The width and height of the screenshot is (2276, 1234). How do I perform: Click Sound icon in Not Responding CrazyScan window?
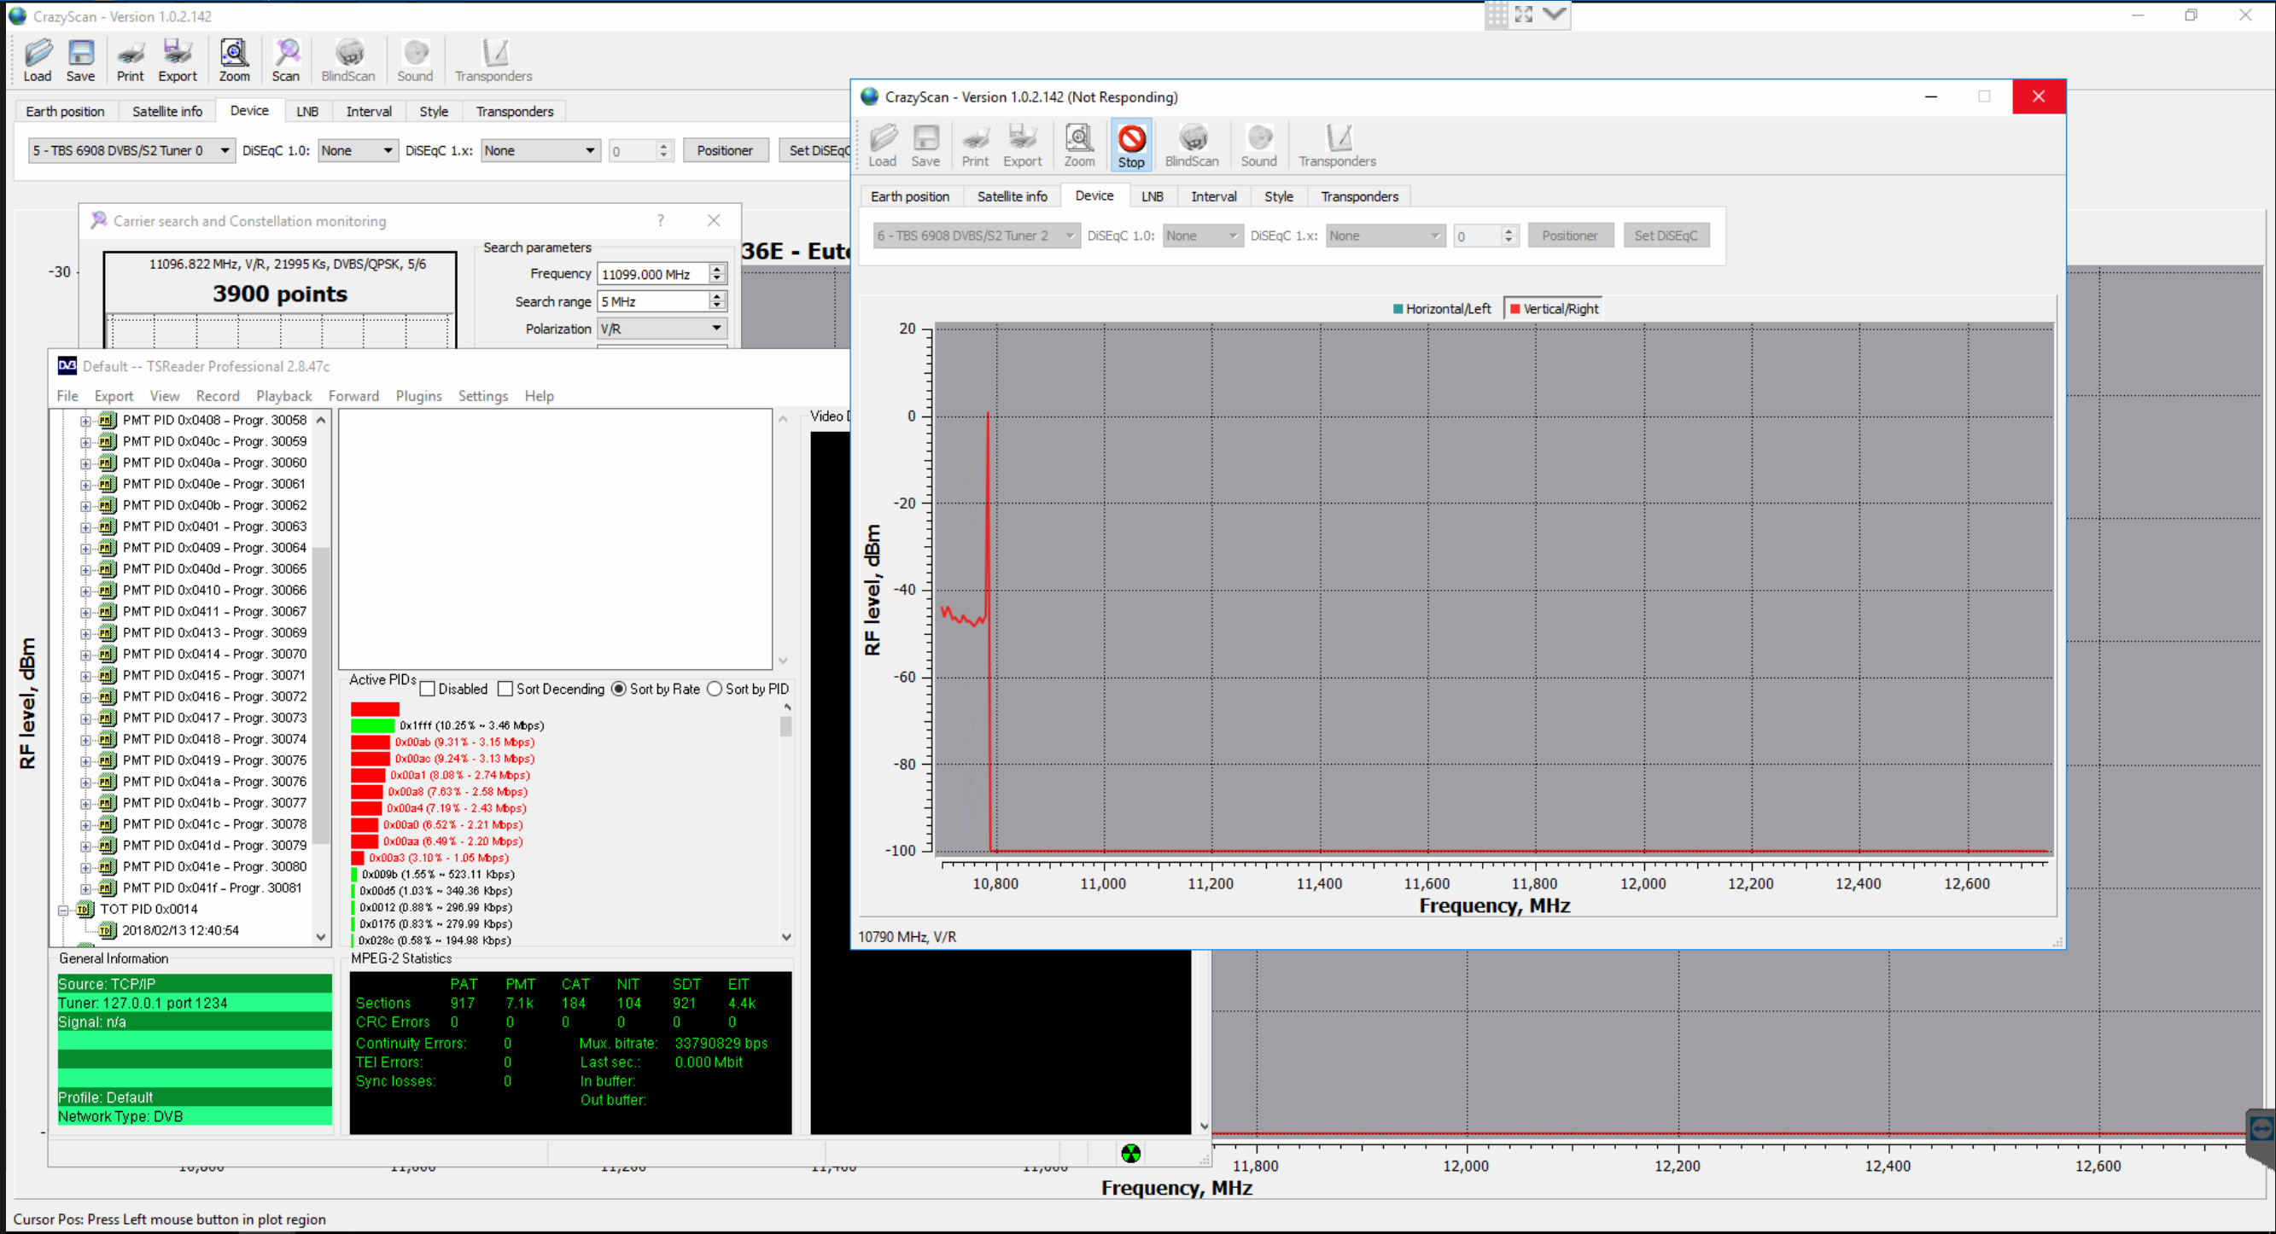point(1258,146)
